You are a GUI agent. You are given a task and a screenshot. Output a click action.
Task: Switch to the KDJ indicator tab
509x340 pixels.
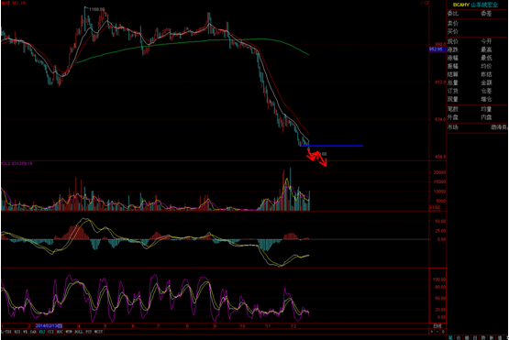pyautogui.click(x=42, y=332)
